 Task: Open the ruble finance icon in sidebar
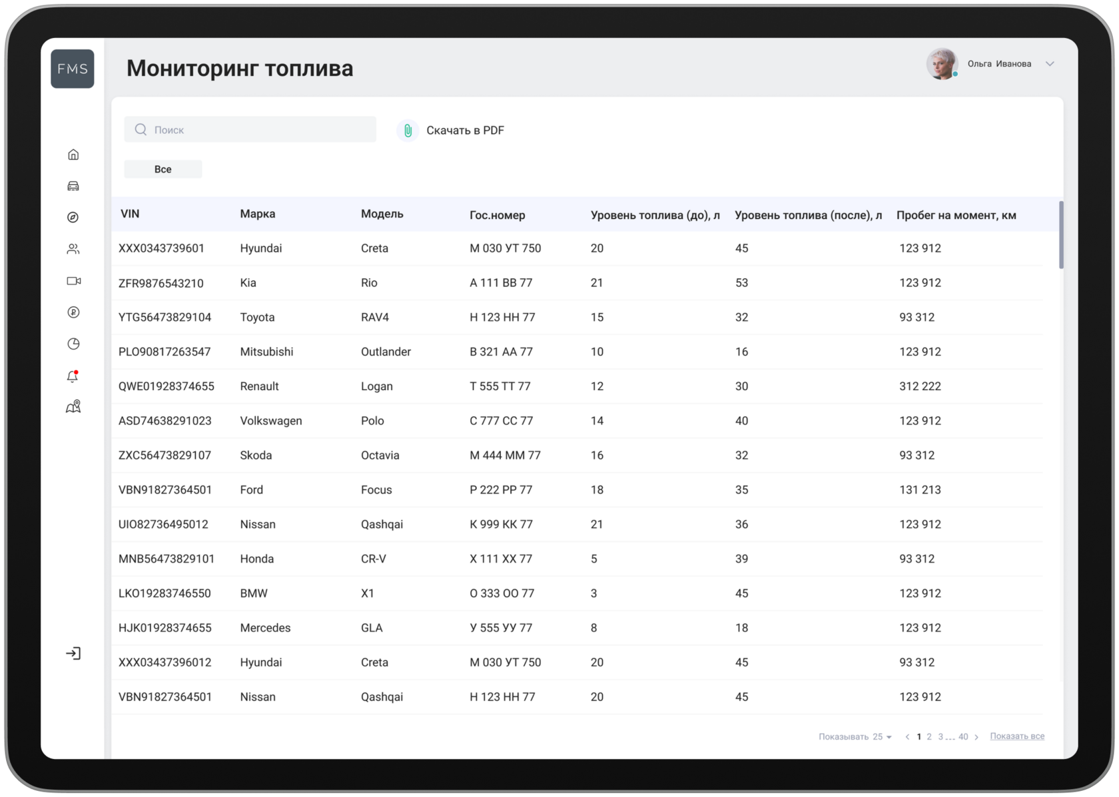pyautogui.click(x=73, y=312)
